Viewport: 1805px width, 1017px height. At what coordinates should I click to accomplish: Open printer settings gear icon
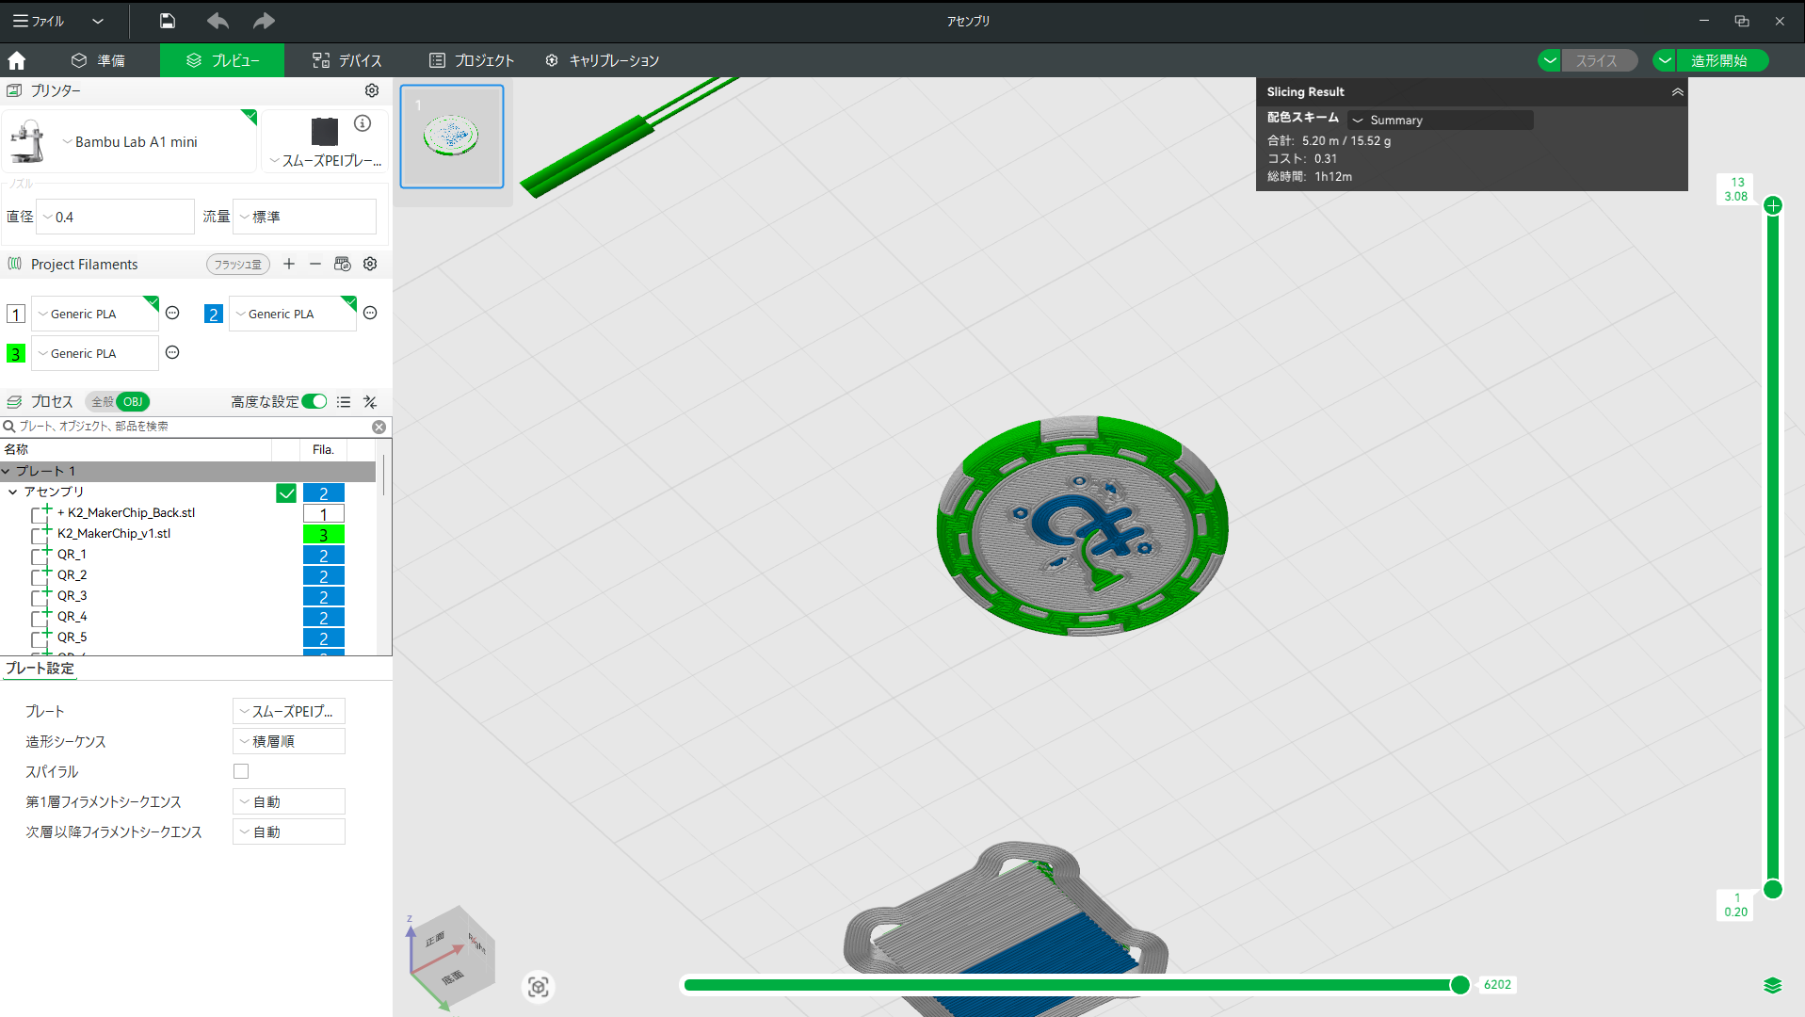[x=372, y=90]
